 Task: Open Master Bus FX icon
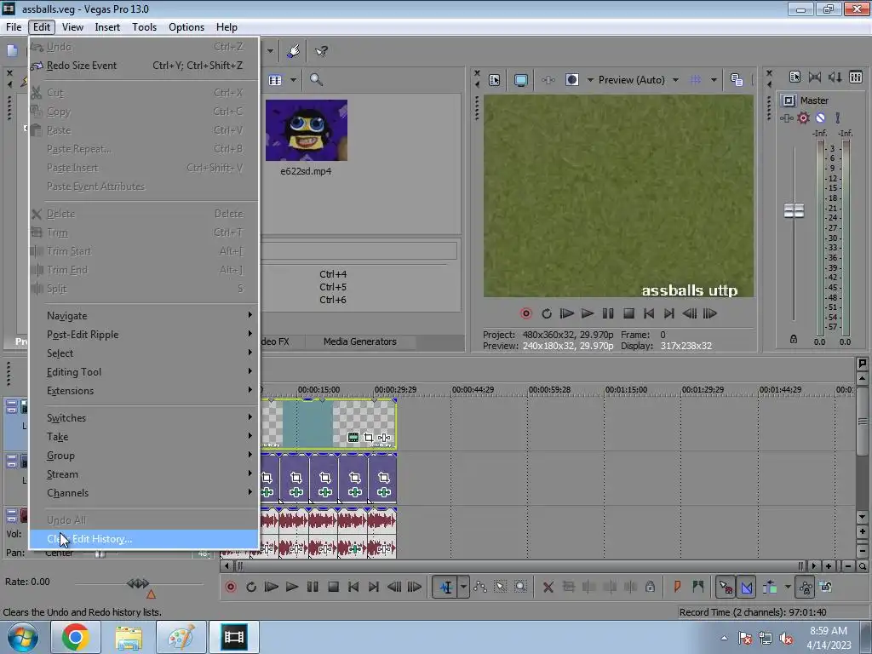[786, 118]
